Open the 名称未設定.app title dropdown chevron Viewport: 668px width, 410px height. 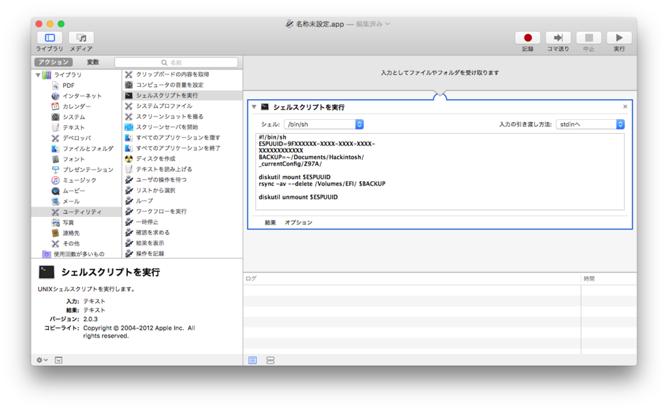[x=387, y=24]
